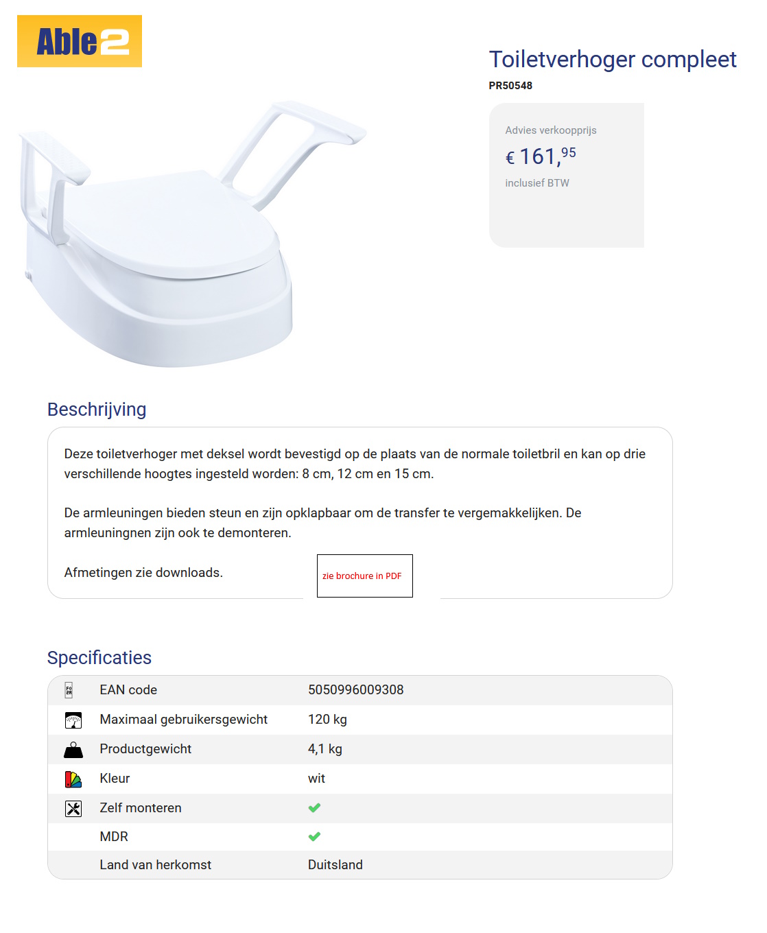Click the EAN number 5050996009308

[355, 690]
